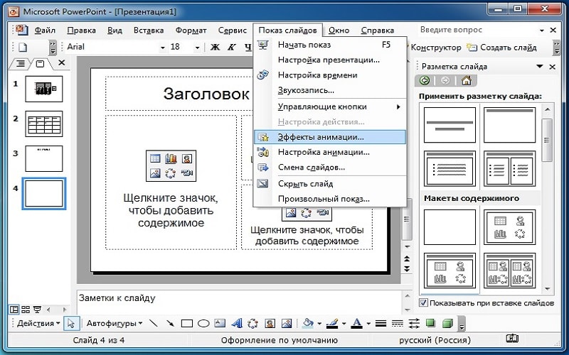Insert a text box from drawing toolbar

coord(220,323)
